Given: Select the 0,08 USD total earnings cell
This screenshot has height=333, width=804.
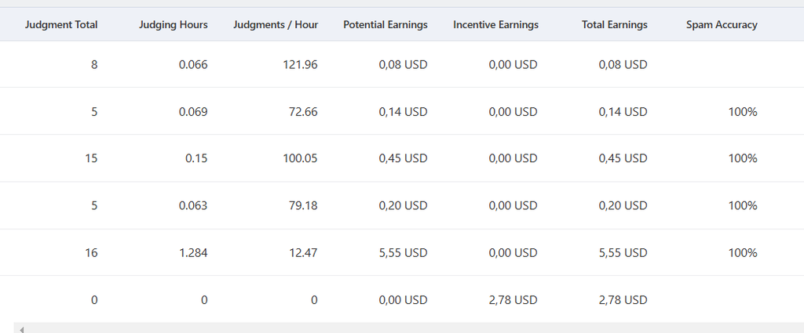Looking at the screenshot, I should pyautogui.click(x=623, y=64).
